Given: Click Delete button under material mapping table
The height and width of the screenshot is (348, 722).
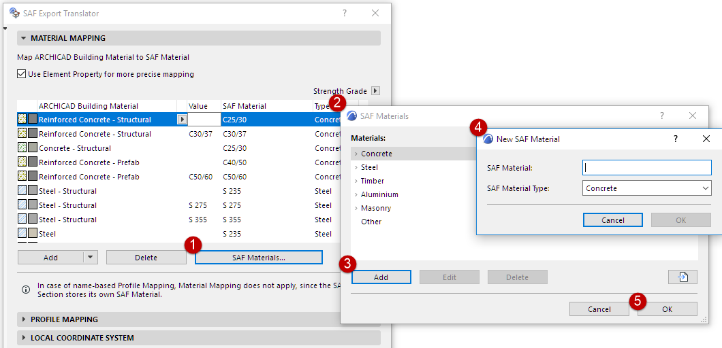Looking at the screenshot, I should [146, 258].
